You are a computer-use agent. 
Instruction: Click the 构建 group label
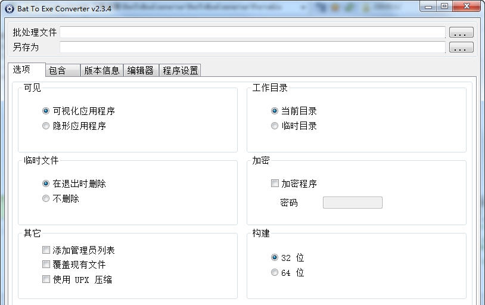coord(261,234)
